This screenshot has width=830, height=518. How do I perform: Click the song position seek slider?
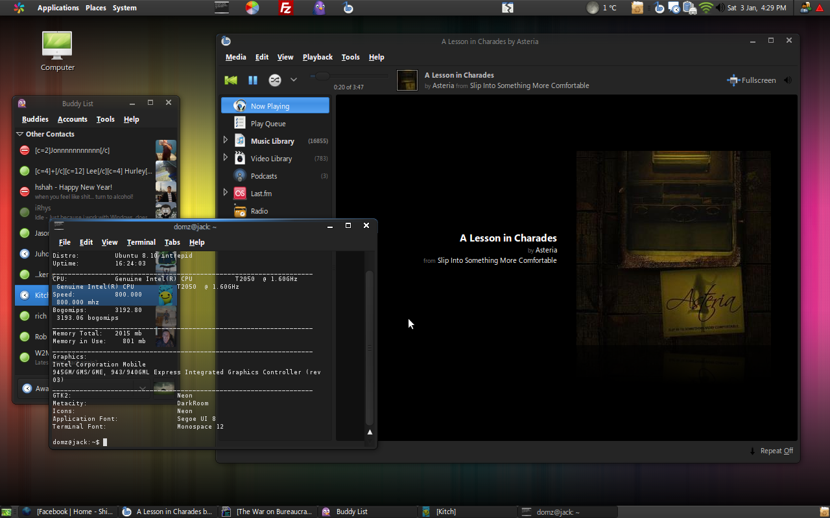pos(350,76)
